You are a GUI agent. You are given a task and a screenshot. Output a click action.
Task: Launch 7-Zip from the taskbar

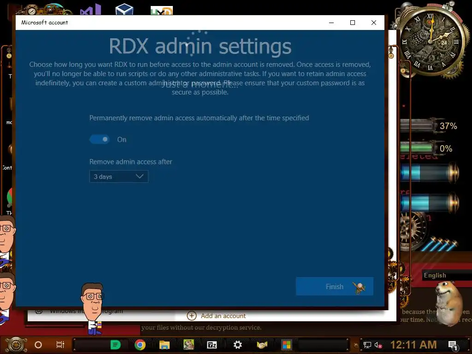pos(212,345)
